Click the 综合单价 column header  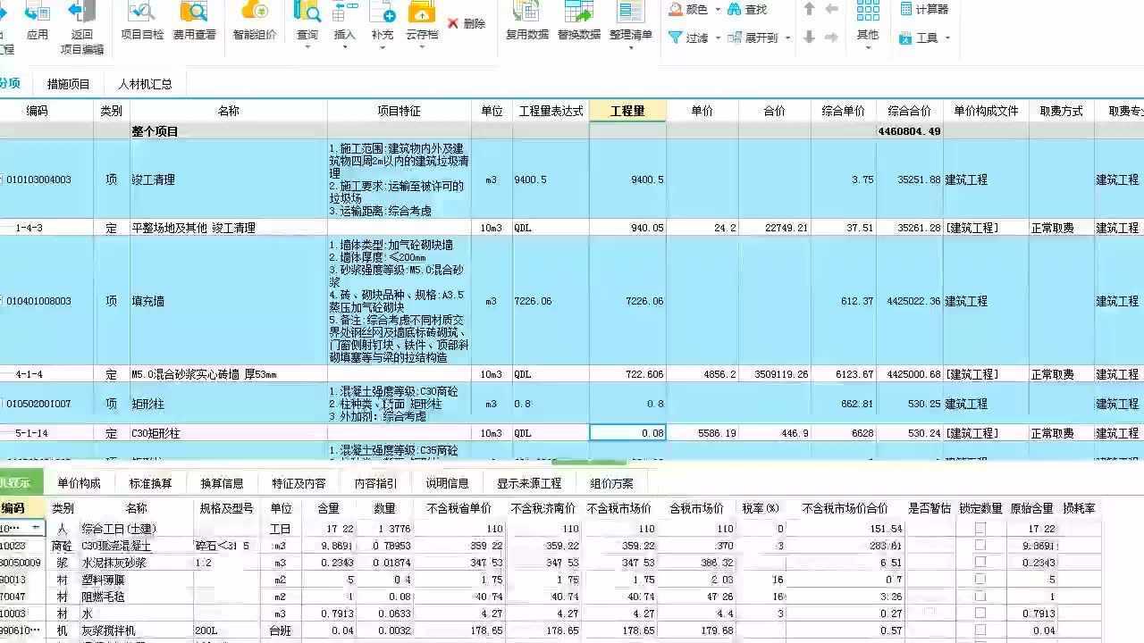click(844, 111)
